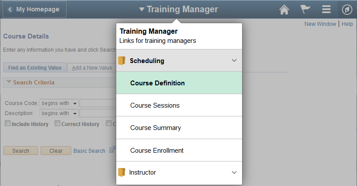Toggle the Include History checkbox
The height and width of the screenshot is (186, 357).
[x=8, y=123]
